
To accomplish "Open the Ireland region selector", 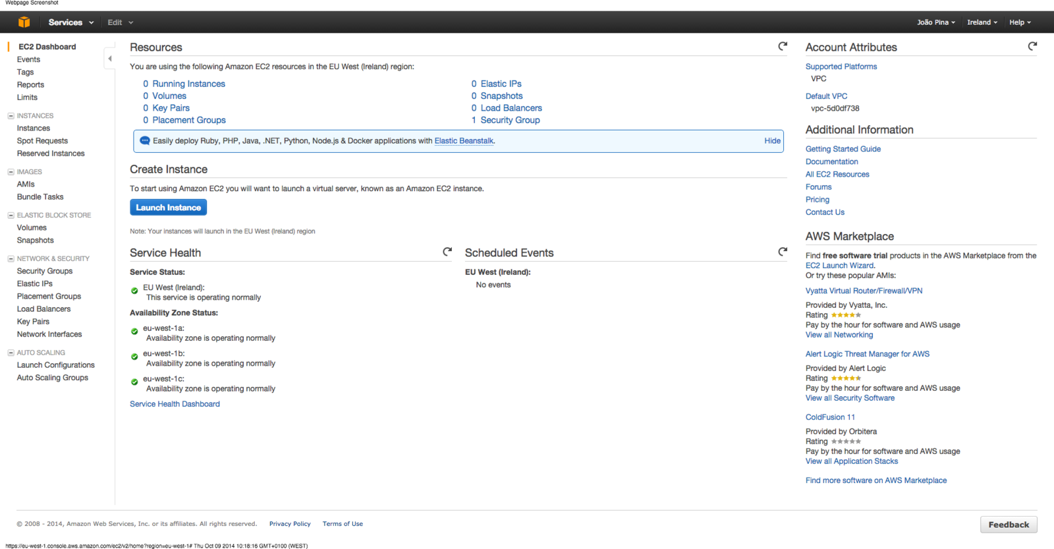I will (x=982, y=22).
